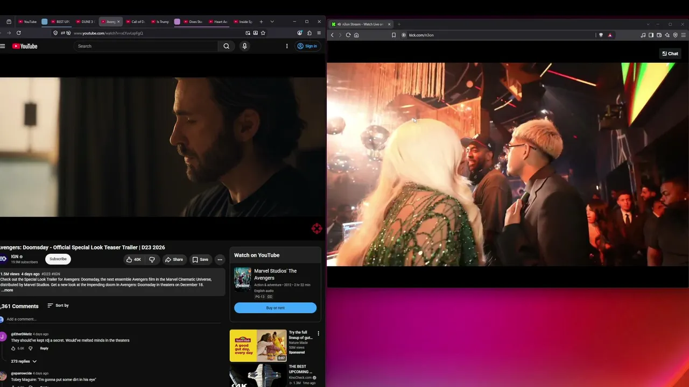Expand the 273 replies thread
Image resolution: width=689 pixels, height=387 pixels.
click(24, 361)
